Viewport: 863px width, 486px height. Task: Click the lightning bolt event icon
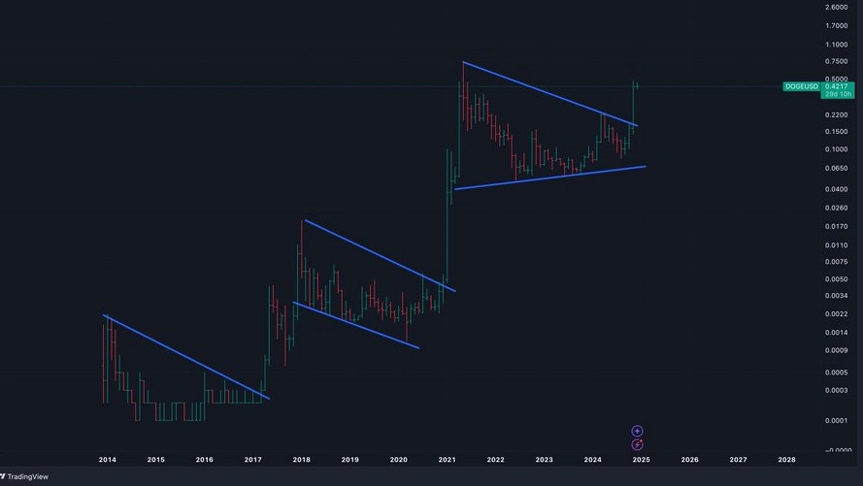point(637,444)
